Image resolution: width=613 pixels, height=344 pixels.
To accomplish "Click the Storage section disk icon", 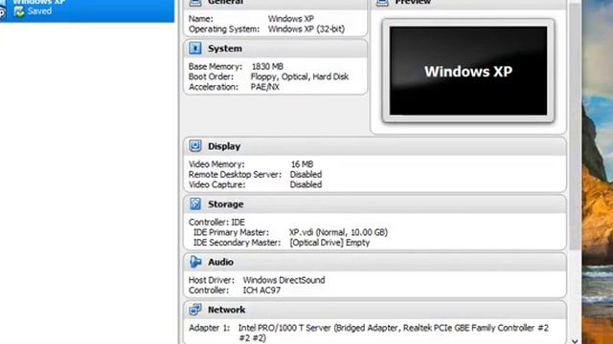I will [195, 204].
